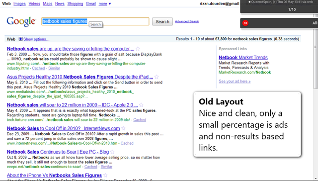Image resolution: width=318 pixels, height=181 pixels.
Task: Open Asus Projects Healthy 2010 Netbook result
Action: pos(80,77)
